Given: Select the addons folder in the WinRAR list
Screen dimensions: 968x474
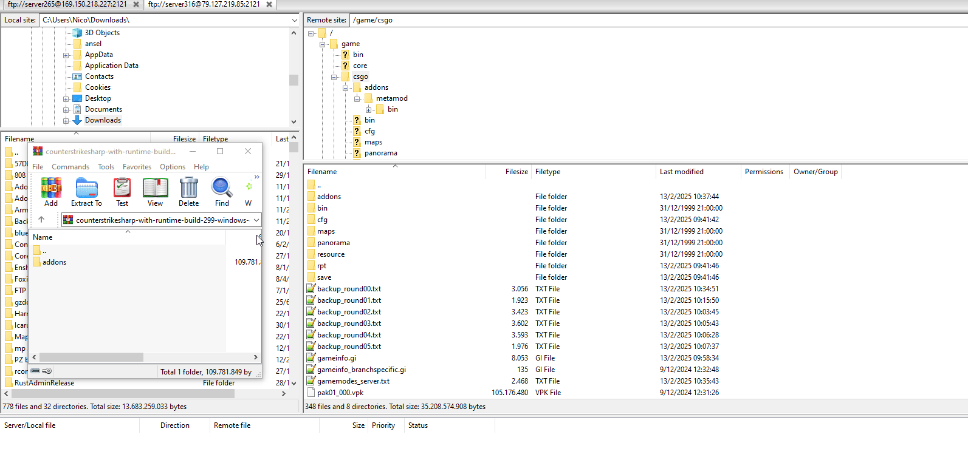Looking at the screenshot, I should point(54,262).
